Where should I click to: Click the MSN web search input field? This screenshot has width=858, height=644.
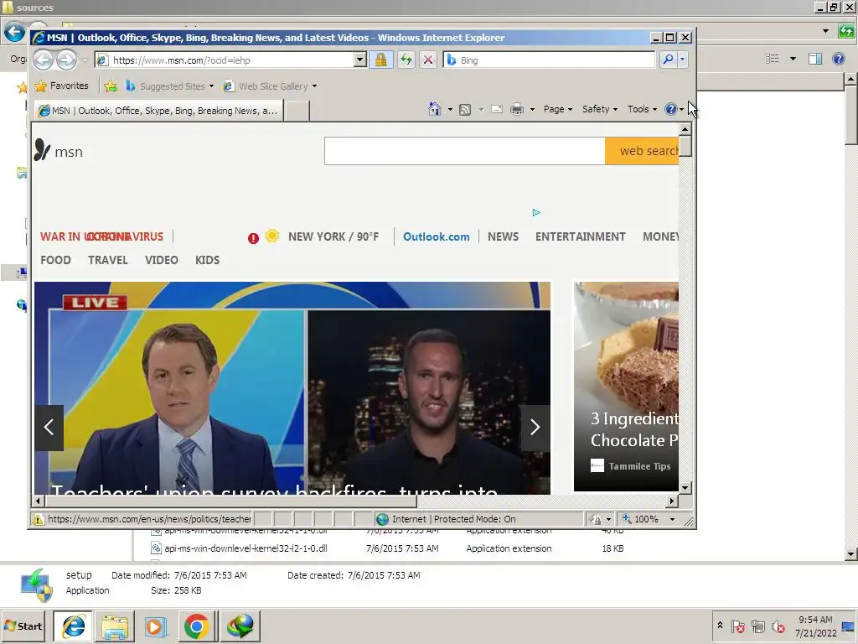coord(464,151)
